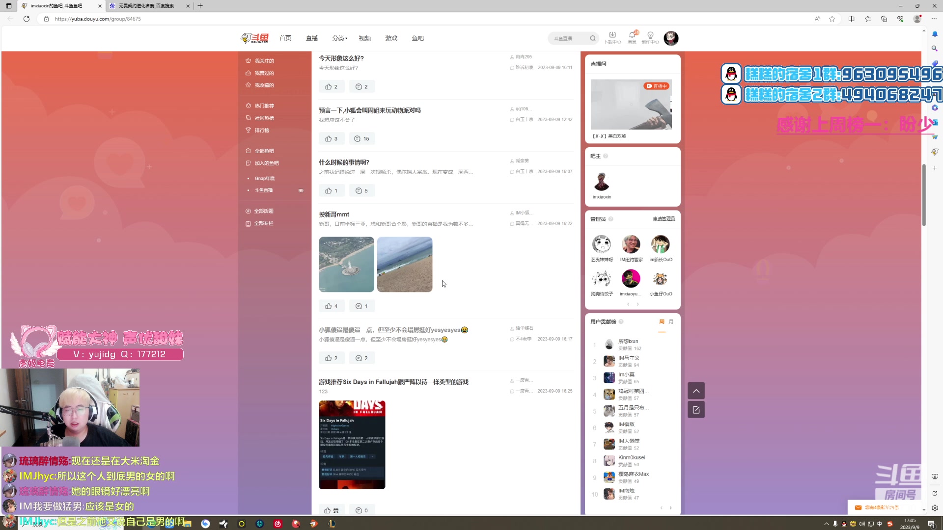This screenshot has height=530, width=943.
Task: Open the live stream preview thumbnail
Action: (631, 105)
